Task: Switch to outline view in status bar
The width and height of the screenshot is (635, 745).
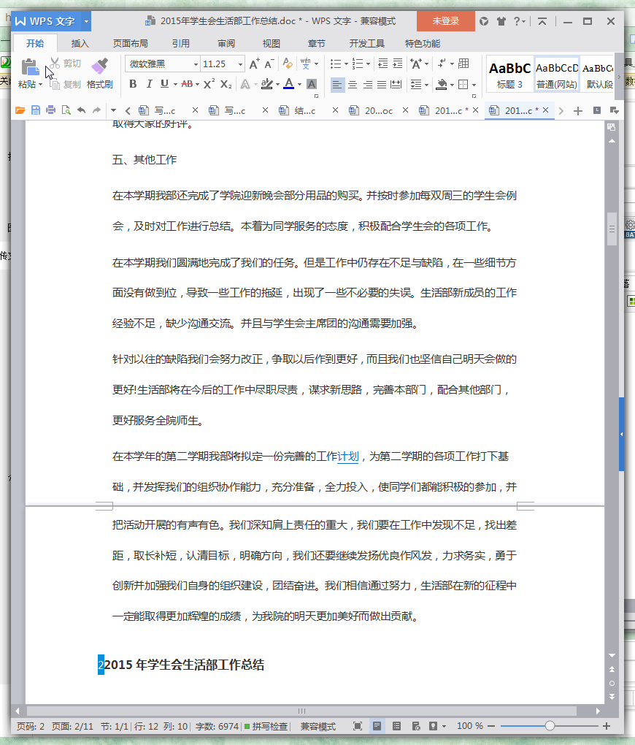Action: tap(396, 726)
